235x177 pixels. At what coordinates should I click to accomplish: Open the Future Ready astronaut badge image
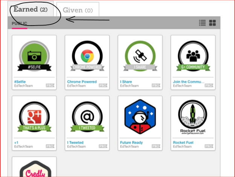point(140,117)
